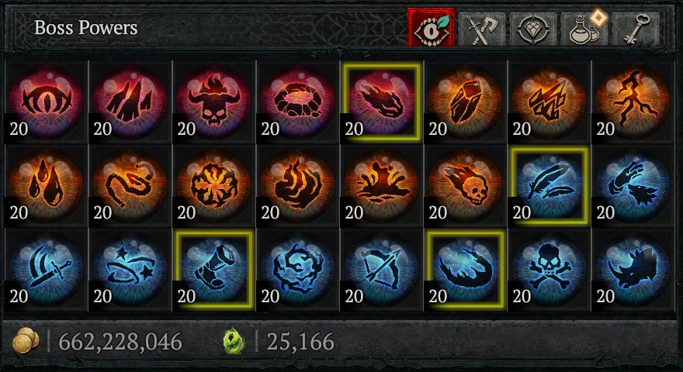Viewport: 683px width, 372px height.
Task: Choose the blue rhino head power
Action: pos(633,270)
